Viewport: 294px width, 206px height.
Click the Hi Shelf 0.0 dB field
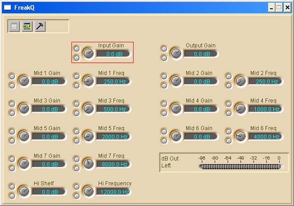pyautogui.click(x=49, y=192)
